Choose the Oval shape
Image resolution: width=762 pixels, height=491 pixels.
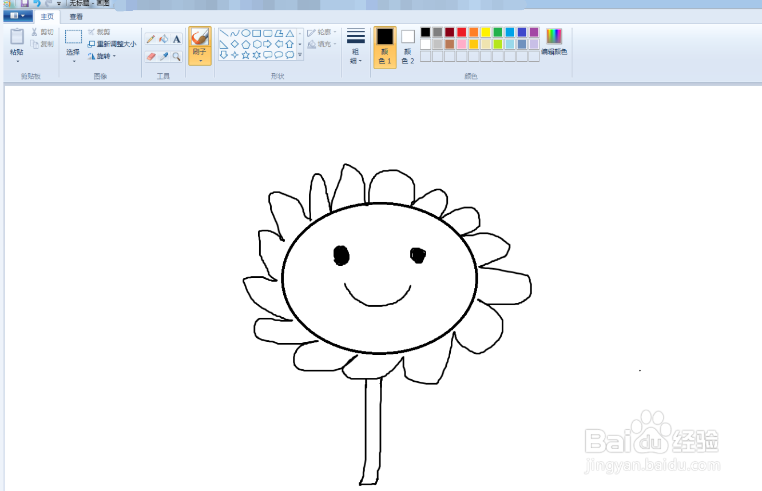245,33
